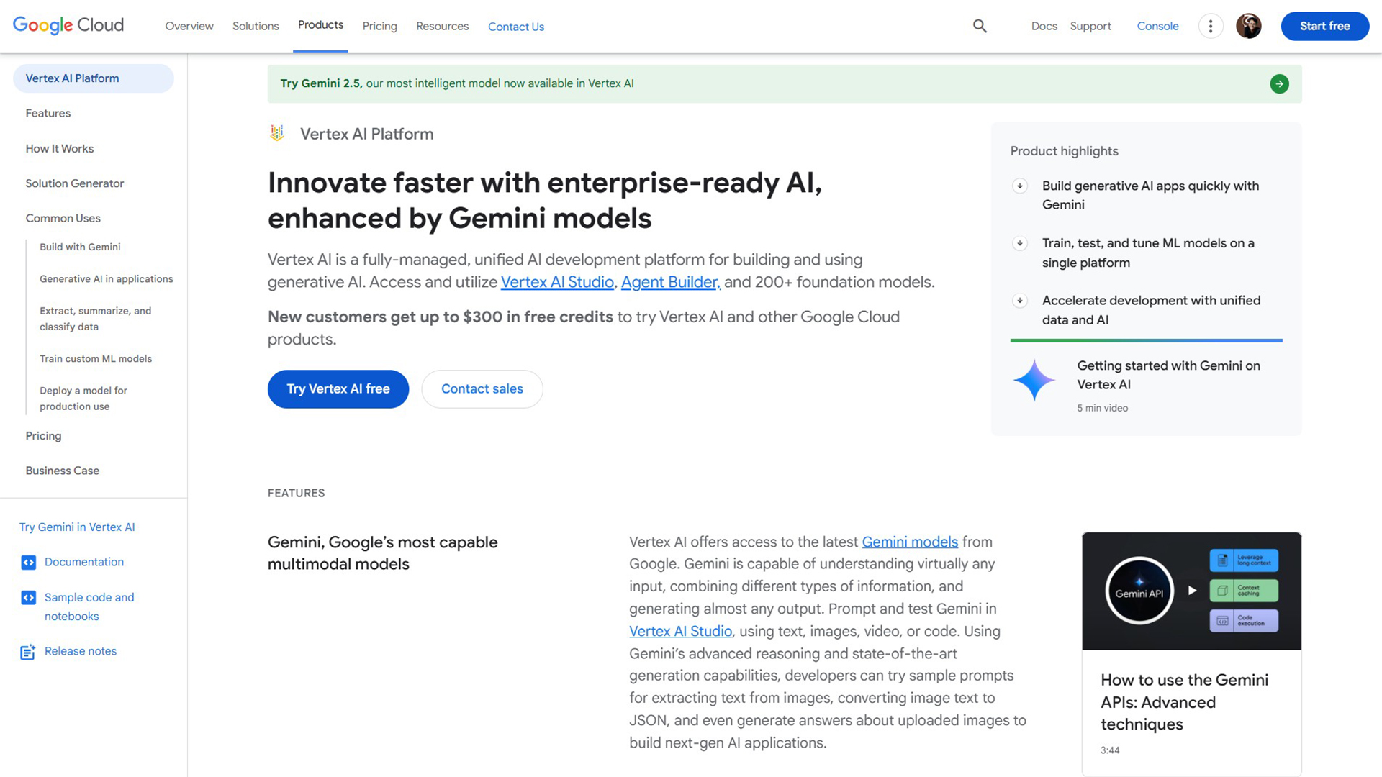The width and height of the screenshot is (1382, 777).
Task: Click the Google Cloud logo
Action: [x=68, y=25]
